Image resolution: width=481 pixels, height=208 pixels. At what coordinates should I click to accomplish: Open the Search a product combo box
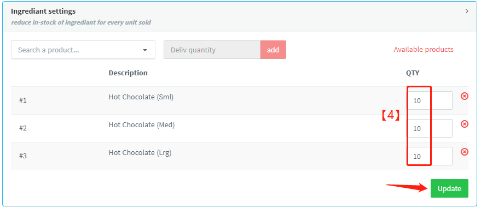click(x=83, y=50)
